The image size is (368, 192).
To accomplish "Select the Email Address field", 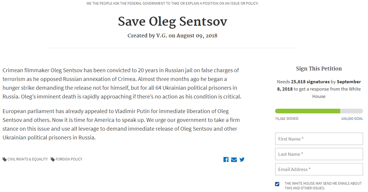I will pos(319,169).
